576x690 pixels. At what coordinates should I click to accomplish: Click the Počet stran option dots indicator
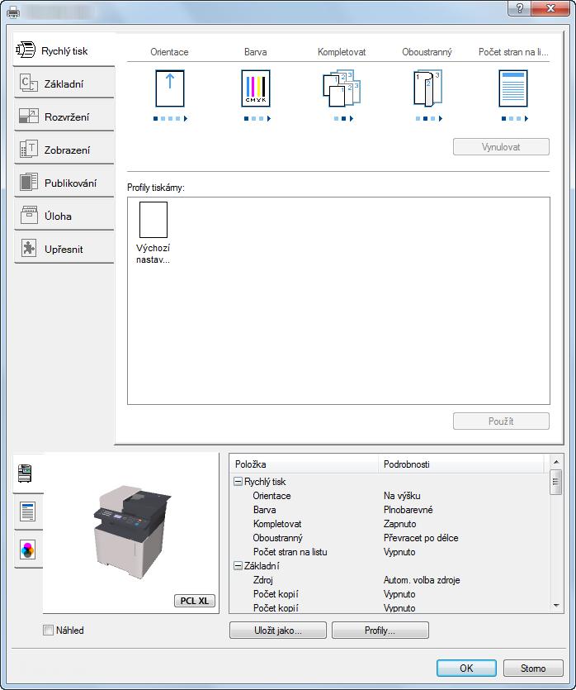pos(514,118)
